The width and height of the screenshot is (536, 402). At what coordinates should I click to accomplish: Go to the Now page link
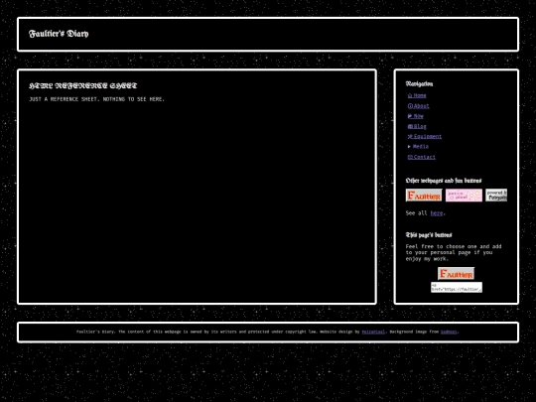pyautogui.click(x=416, y=116)
